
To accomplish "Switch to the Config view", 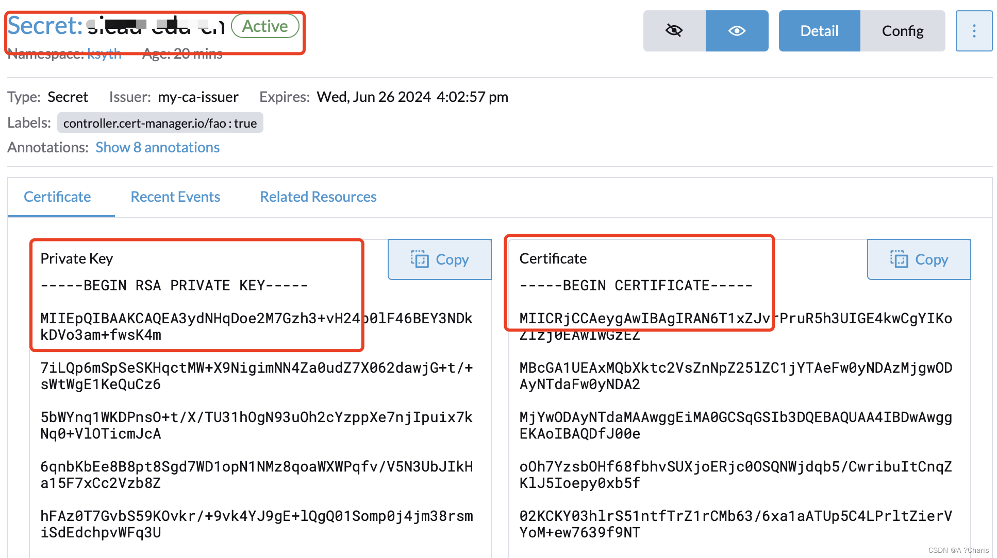I will [x=903, y=31].
